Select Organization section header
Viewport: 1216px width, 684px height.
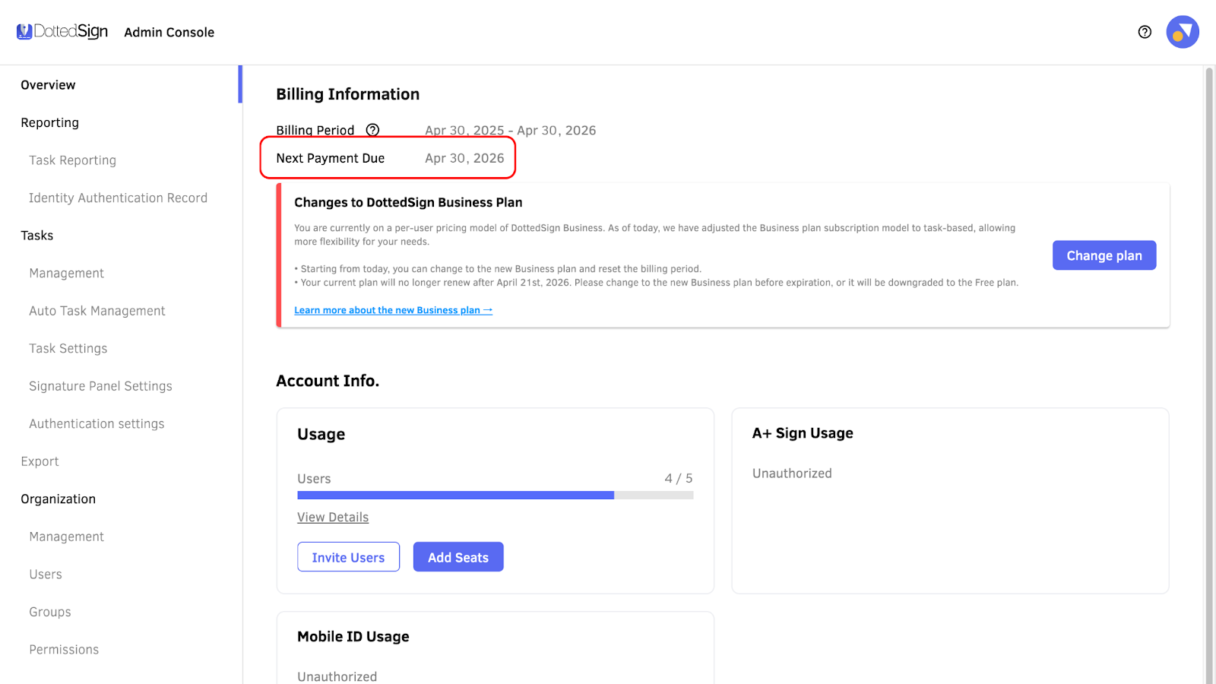[58, 499]
